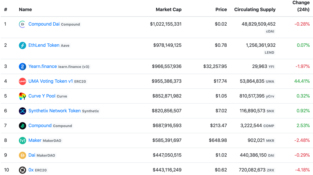Screen dimensions: 313x175
Task: Click the 29,963 circulating supply value
Action: coord(260,66)
